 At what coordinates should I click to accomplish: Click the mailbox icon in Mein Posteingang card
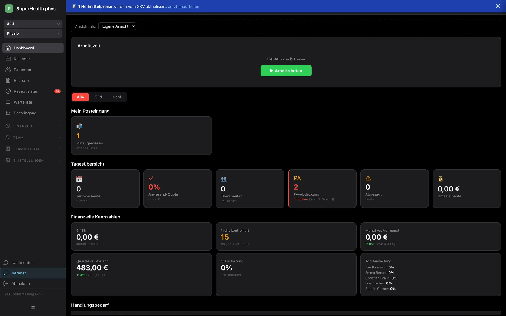coord(79,126)
